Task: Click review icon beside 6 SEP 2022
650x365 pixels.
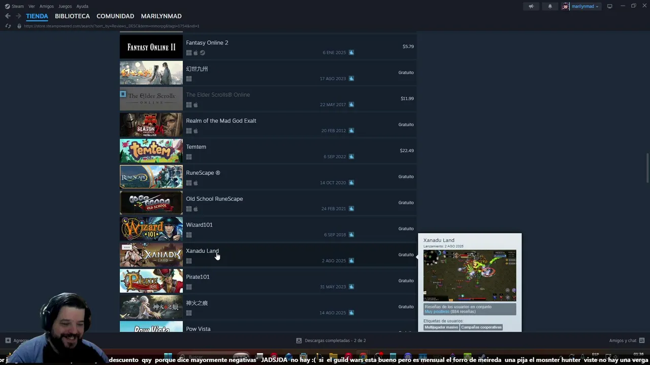Action: click(351, 157)
